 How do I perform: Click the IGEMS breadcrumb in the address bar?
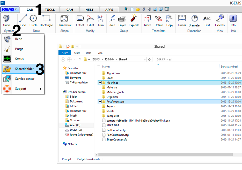pyautogui.click(x=96, y=60)
